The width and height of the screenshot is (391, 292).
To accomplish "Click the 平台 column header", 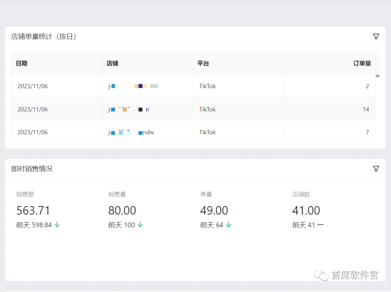I will [x=203, y=64].
